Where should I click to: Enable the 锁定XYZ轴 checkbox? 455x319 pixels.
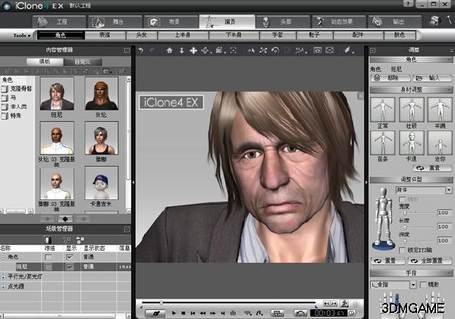pos(402,250)
